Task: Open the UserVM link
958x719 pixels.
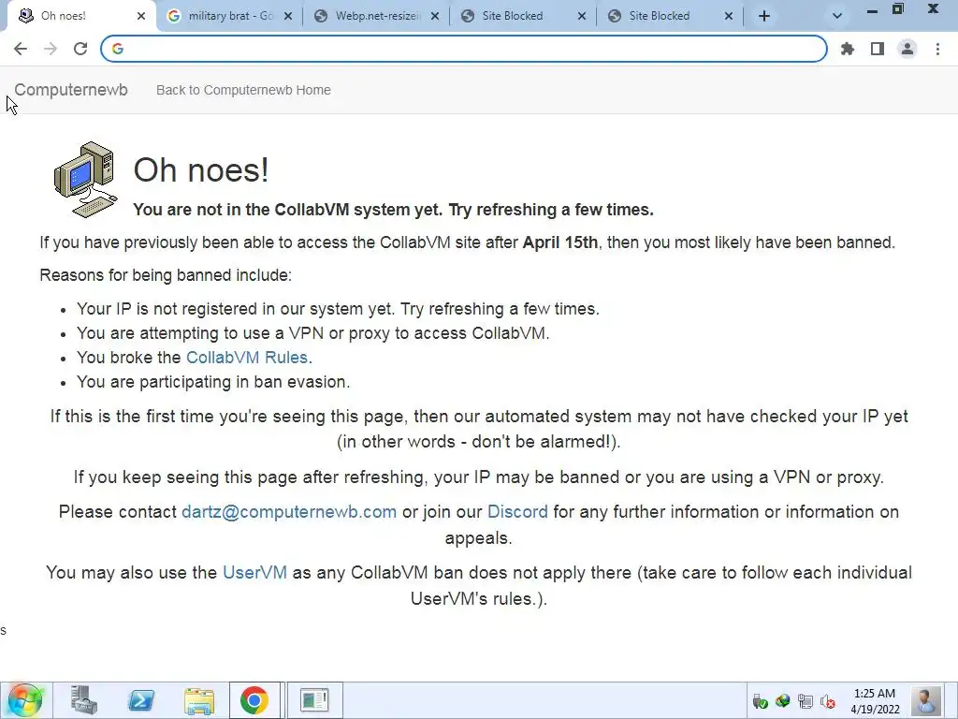Action: click(x=254, y=572)
